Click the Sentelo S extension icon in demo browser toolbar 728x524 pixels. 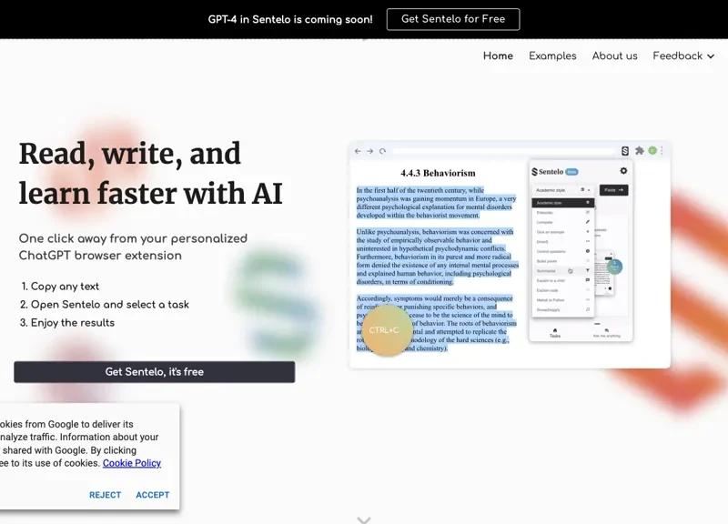click(625, 151)
